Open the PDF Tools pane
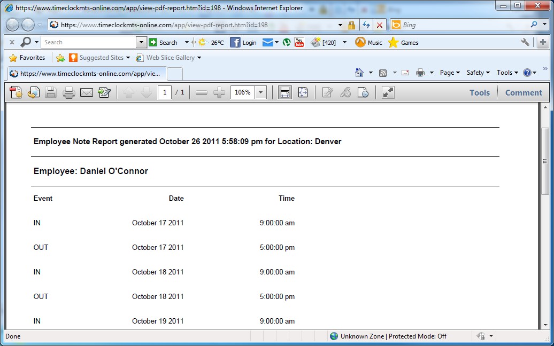The image size is (554, 346). (x=479, y=93)
